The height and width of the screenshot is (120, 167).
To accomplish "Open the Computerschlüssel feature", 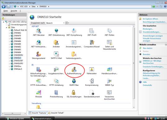I will (92, 44).
